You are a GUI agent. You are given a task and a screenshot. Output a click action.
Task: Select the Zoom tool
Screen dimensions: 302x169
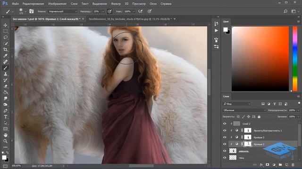(x=5, y=141)
